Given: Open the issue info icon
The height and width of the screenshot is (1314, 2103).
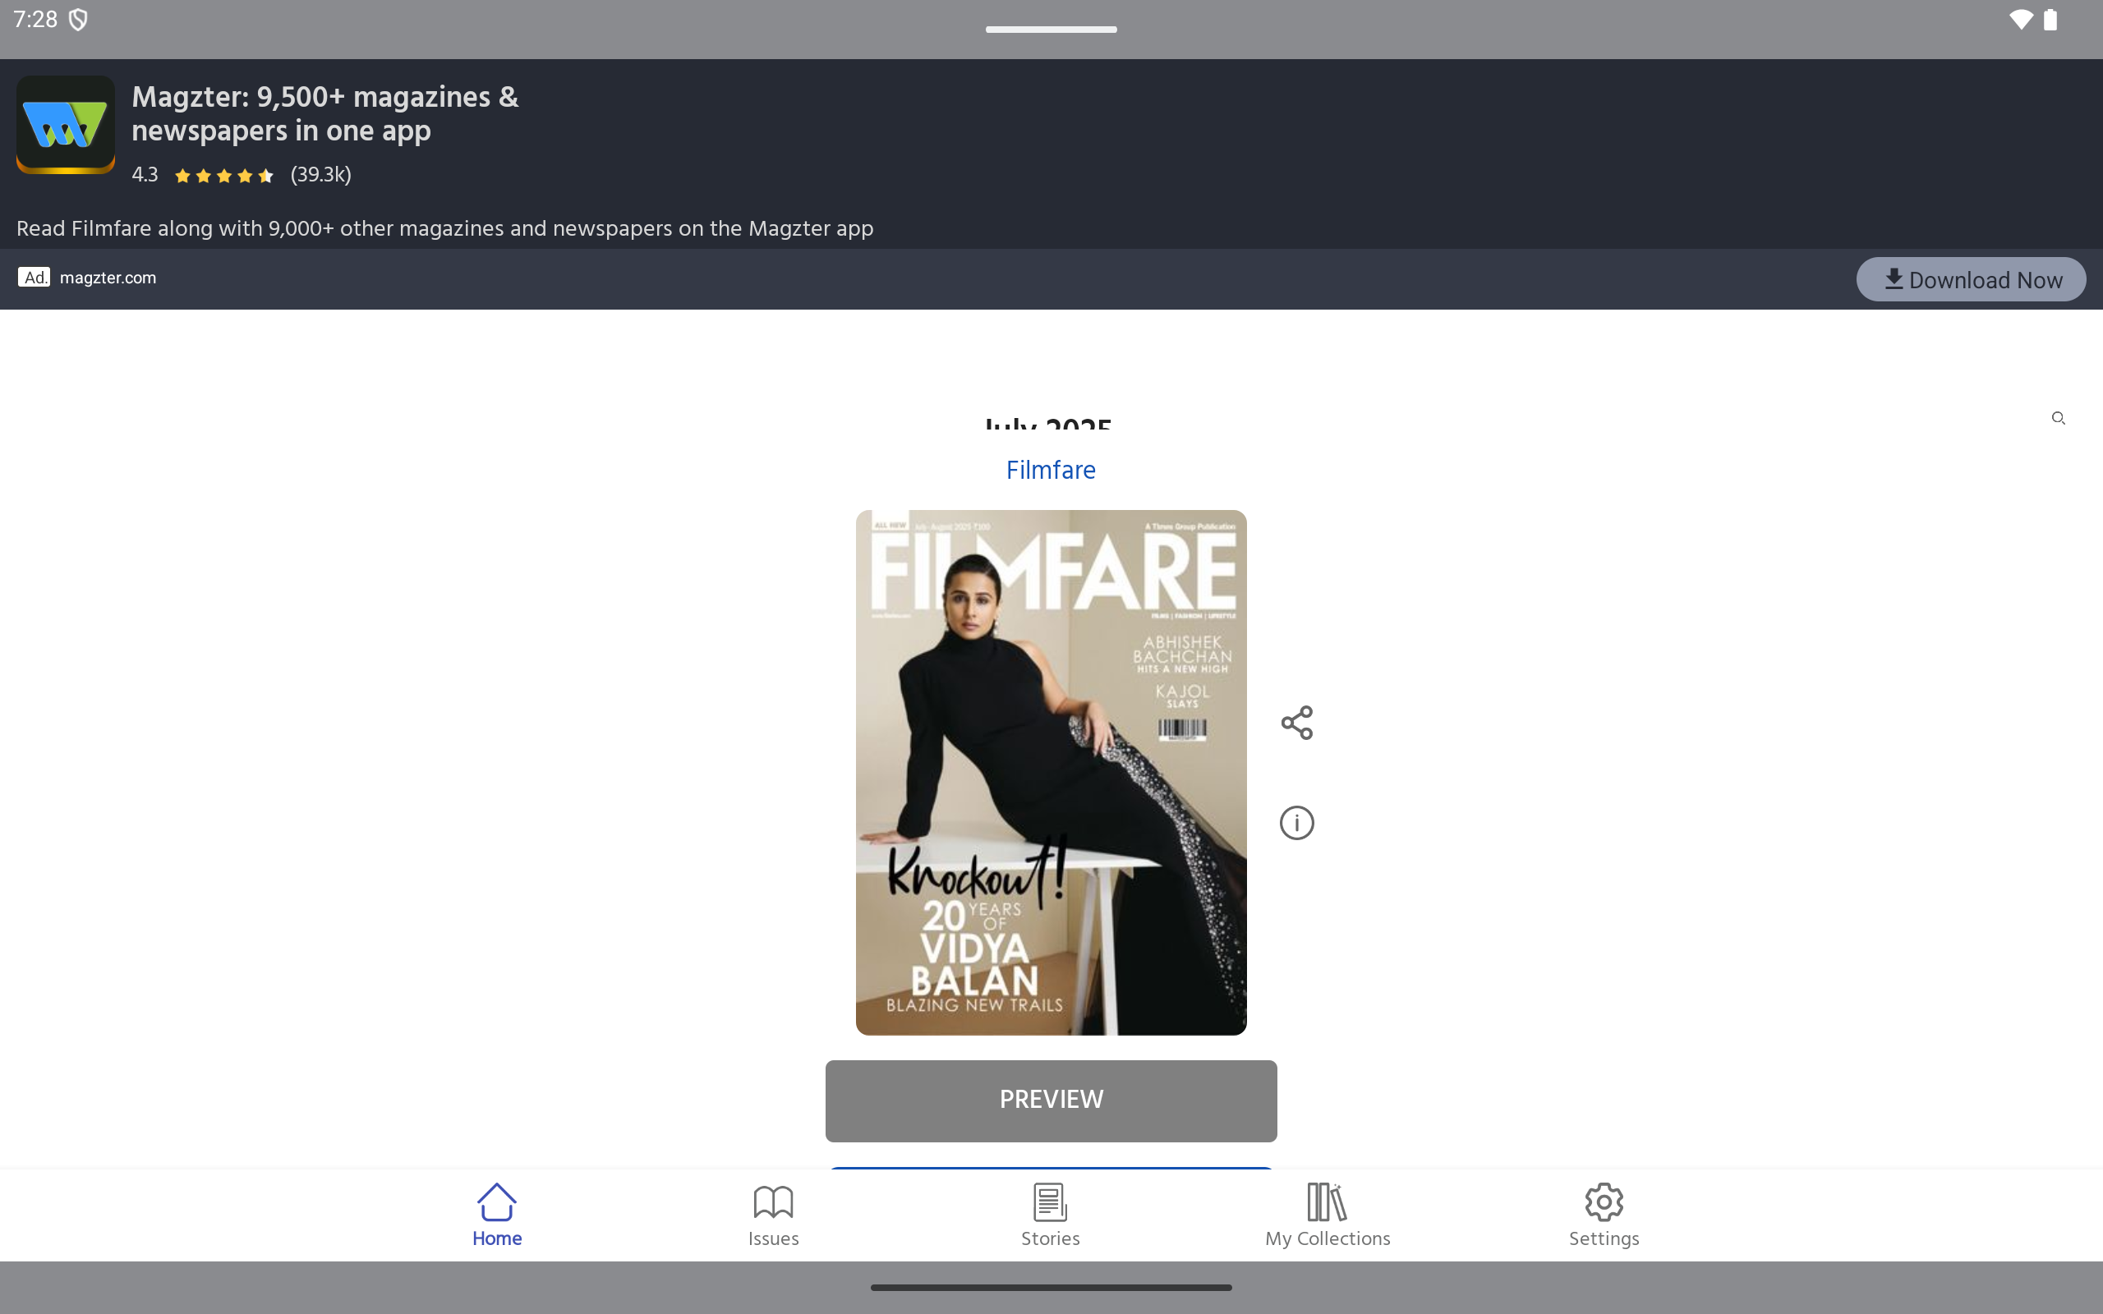Looking at the screenshot, I should pos(1296,822).
